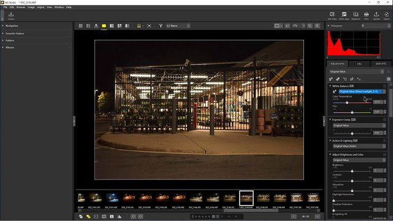Open the sort by Name dropdown
The height and width of the screenshot is (221, 393).
pos(177,26)
